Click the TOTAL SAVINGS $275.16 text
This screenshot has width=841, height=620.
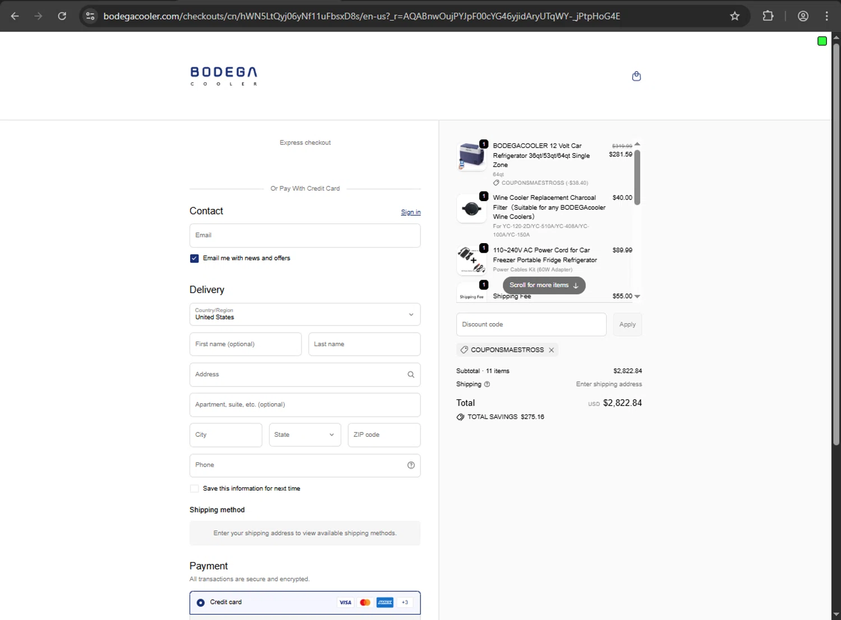[506, 417]
